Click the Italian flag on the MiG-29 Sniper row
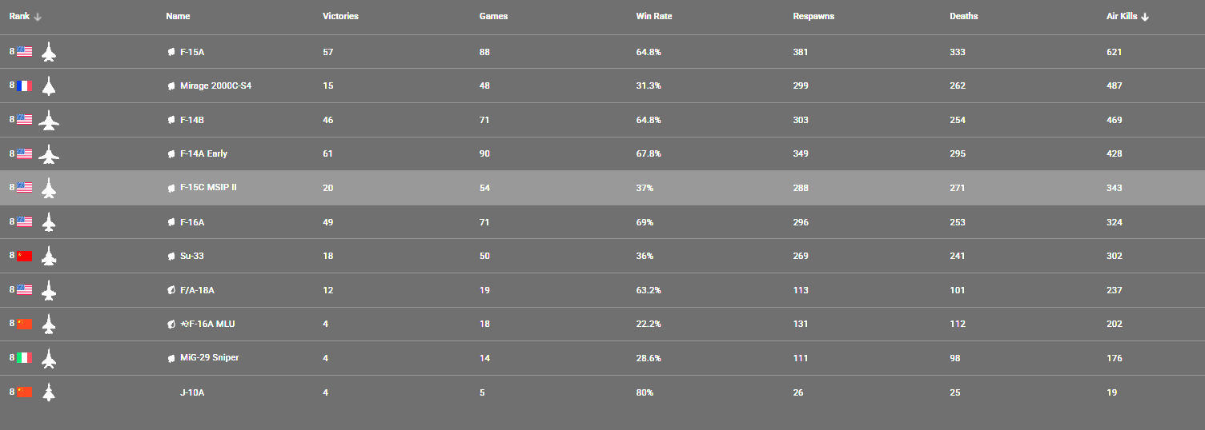Viewport: 1205px width, 430px height. point(24,357)
